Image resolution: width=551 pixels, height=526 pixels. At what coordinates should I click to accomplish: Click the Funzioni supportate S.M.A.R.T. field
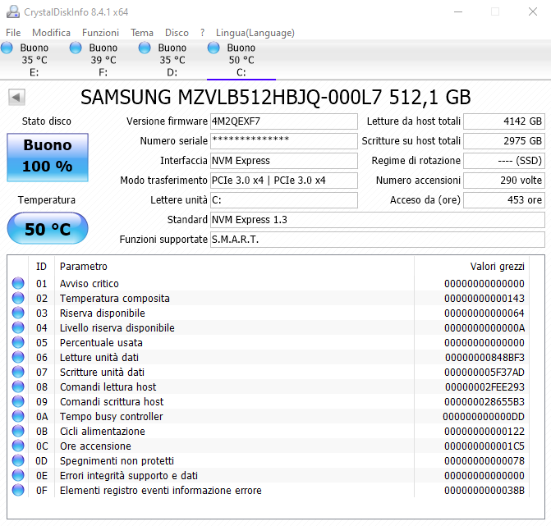(x=378, y=239)
